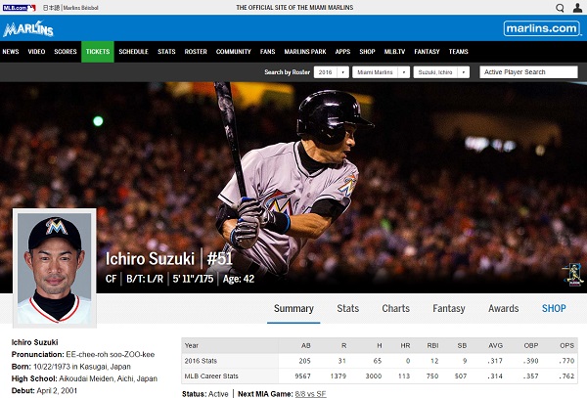
Task: Expand the Miami Marlins team dropdown
Action: [382, 72]
